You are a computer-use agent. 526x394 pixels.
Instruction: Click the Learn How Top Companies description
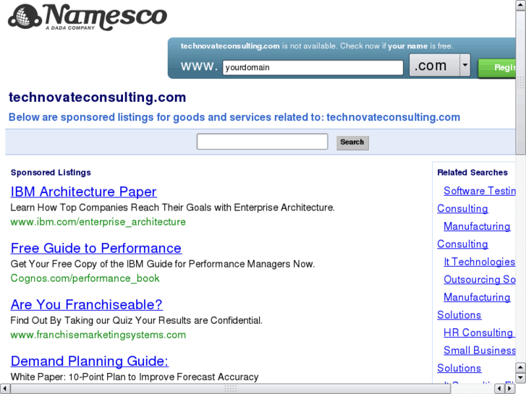[x=172, y=207]
